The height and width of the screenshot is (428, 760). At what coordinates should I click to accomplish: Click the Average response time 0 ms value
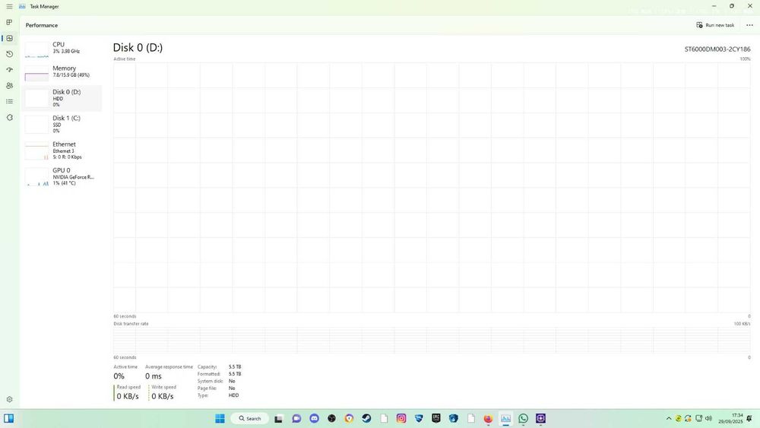154,376
